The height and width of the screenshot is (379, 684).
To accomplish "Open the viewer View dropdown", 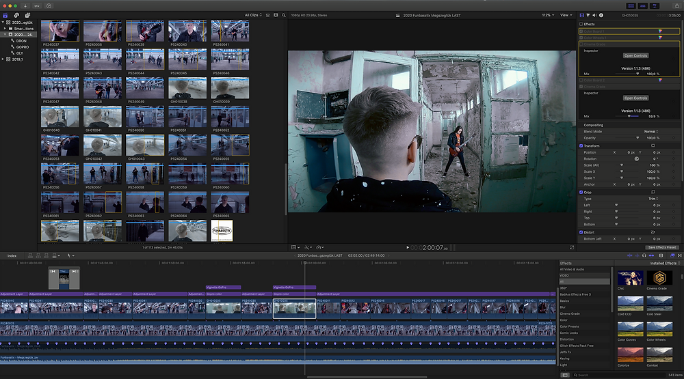I will pos(566,15).
